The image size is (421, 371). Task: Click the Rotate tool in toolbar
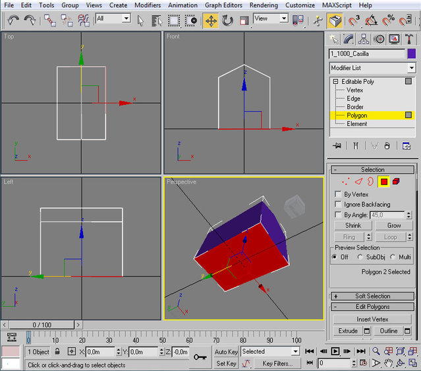227,20
